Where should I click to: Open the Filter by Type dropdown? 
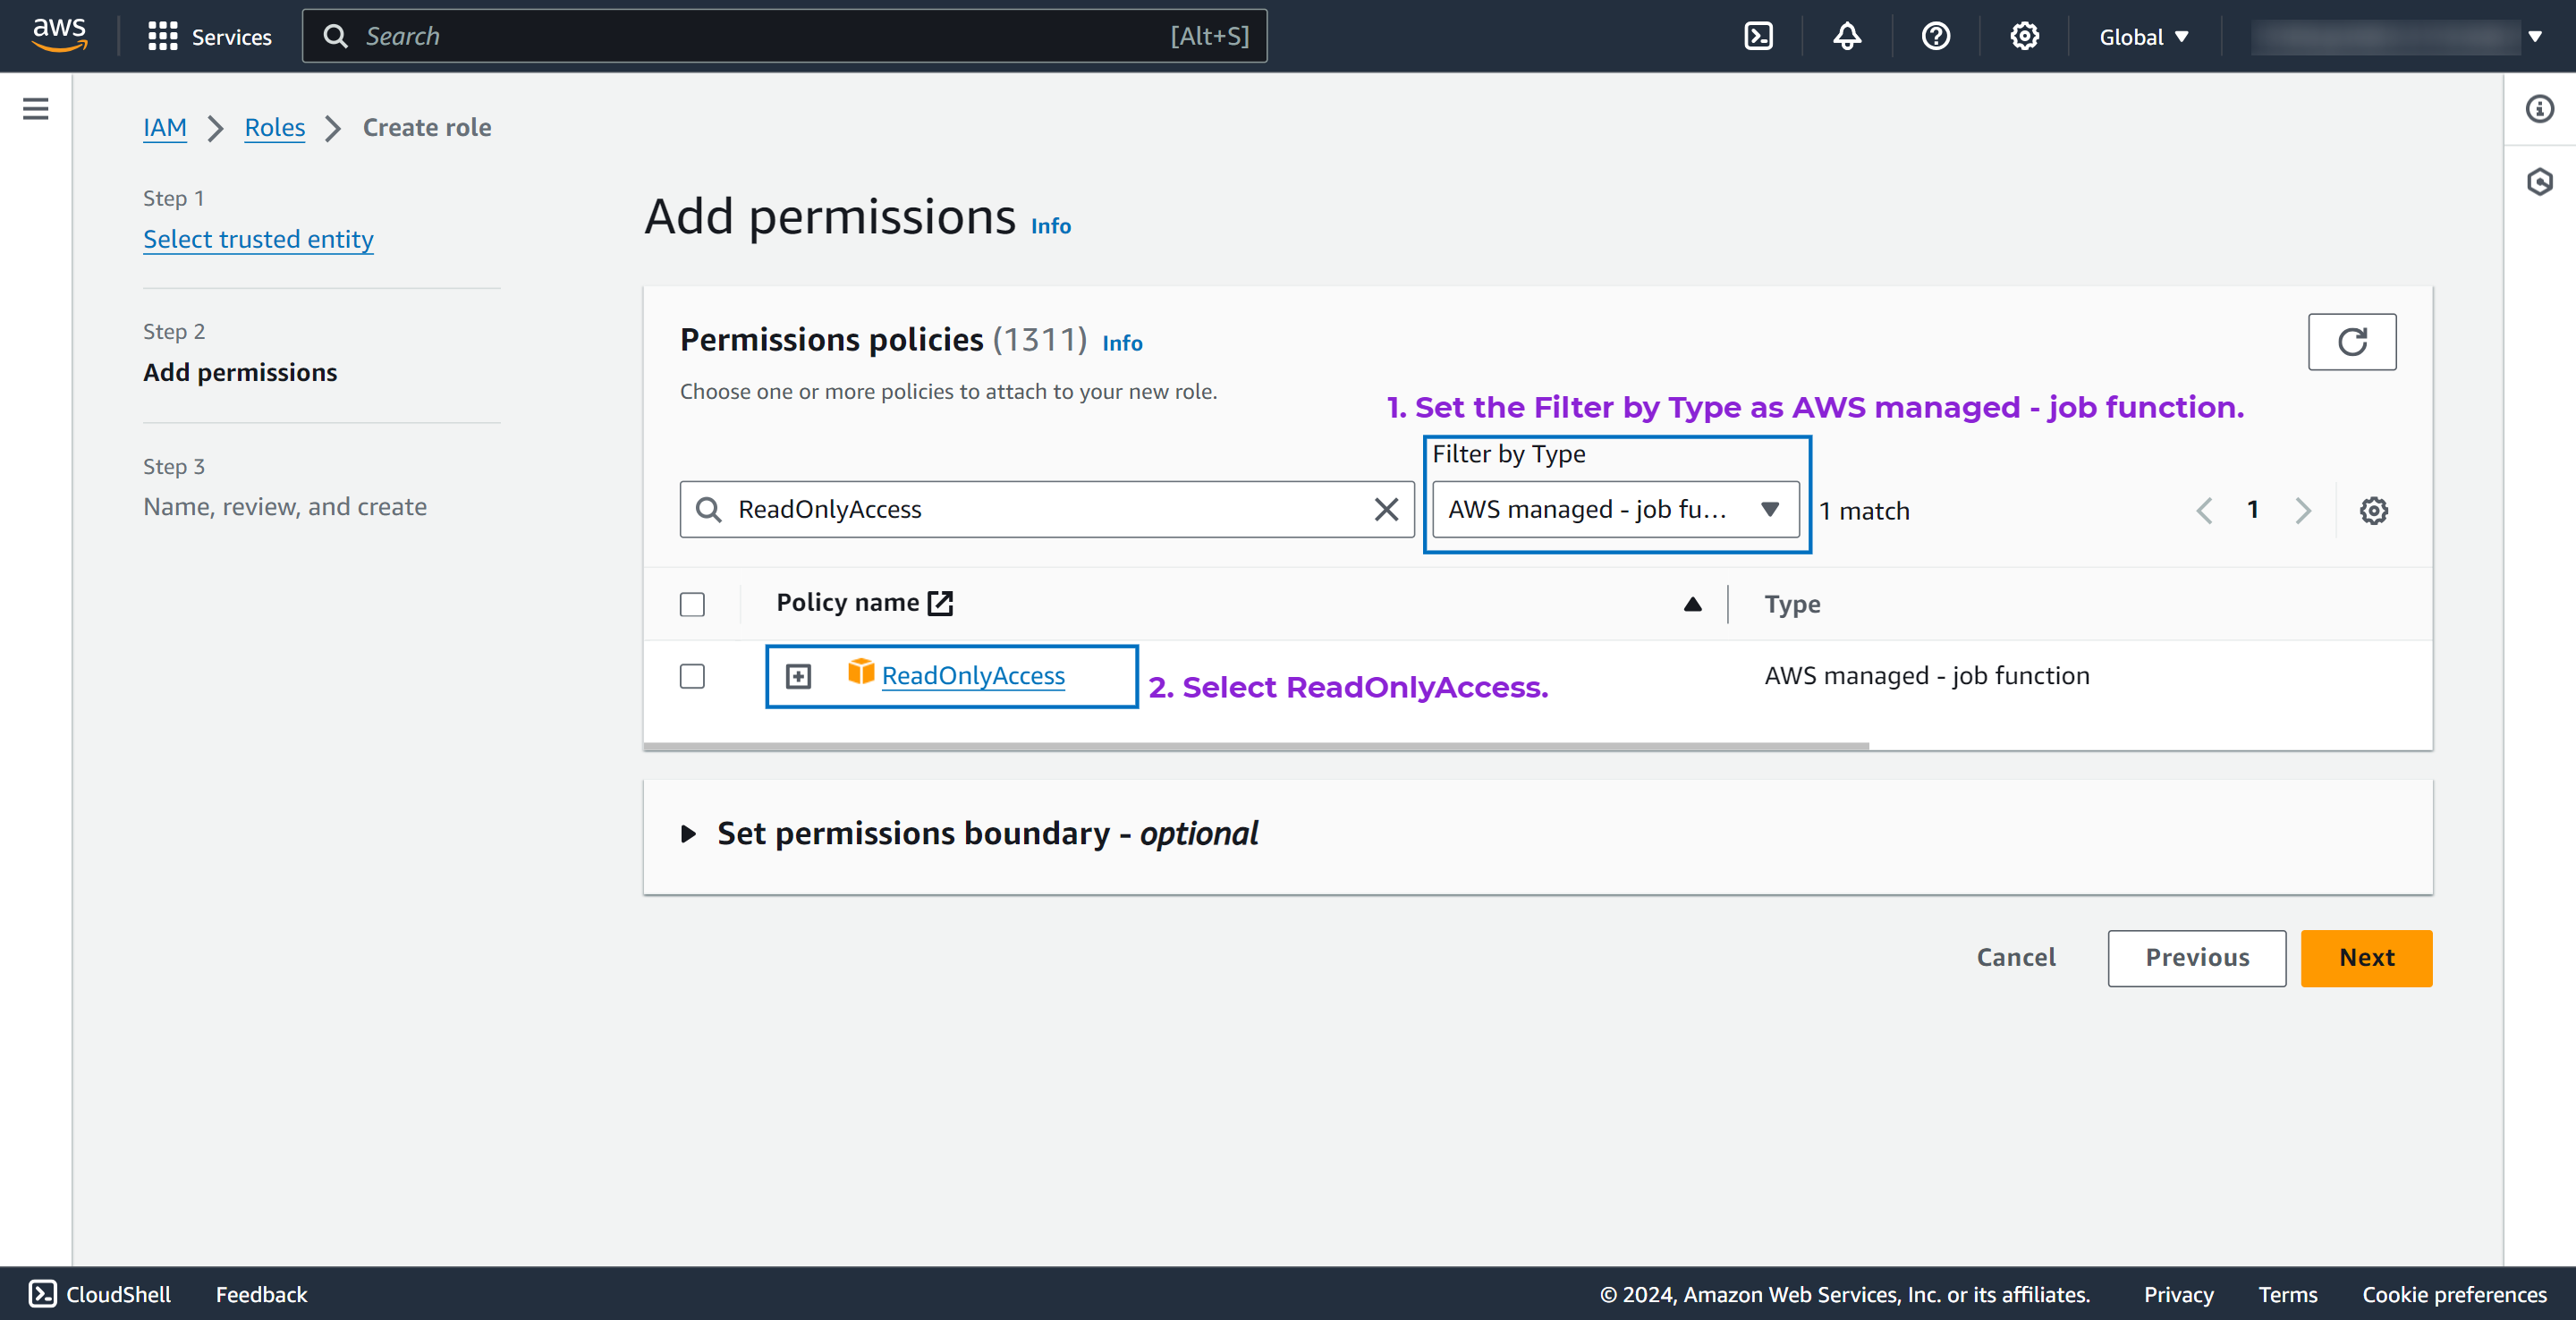tap(1613, 509)
